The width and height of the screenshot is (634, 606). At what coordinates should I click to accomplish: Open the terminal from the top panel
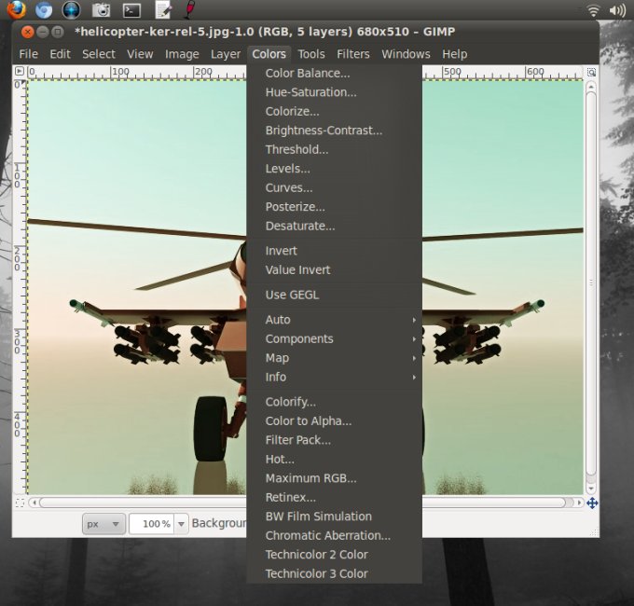click(x=131, y=10)
